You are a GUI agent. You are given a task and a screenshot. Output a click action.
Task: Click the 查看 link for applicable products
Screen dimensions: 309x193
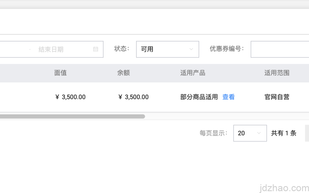point(228,97)
